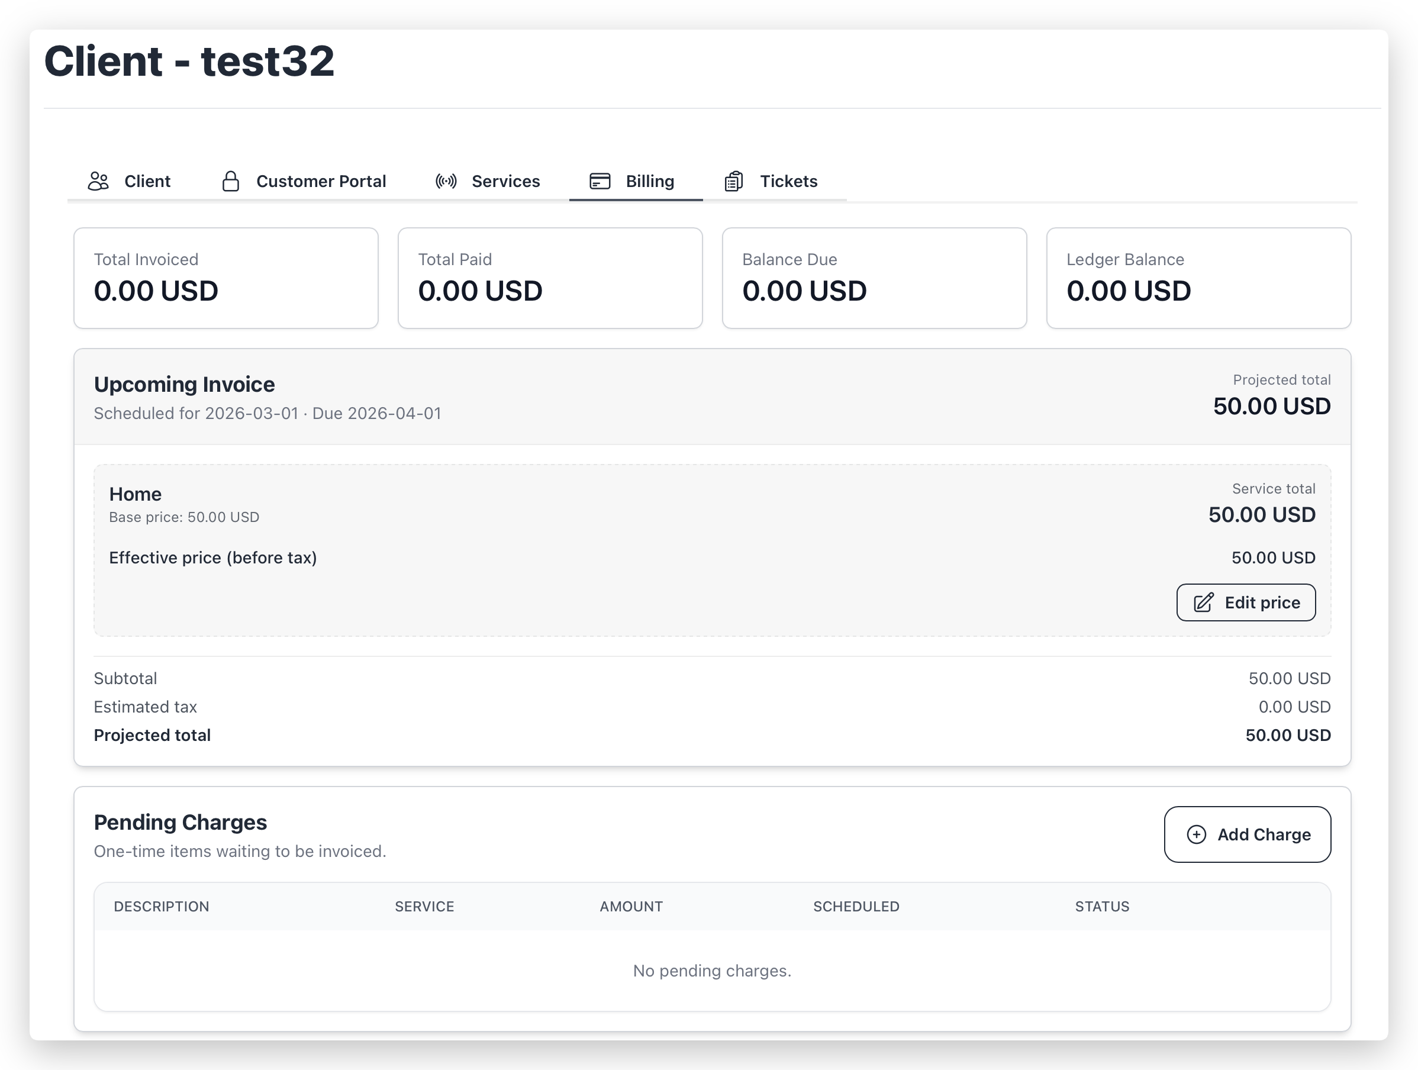This screenshot has height=1070, width=1418.
Task: Click the credit card Billing icon
Action: (x=600, y=182)
